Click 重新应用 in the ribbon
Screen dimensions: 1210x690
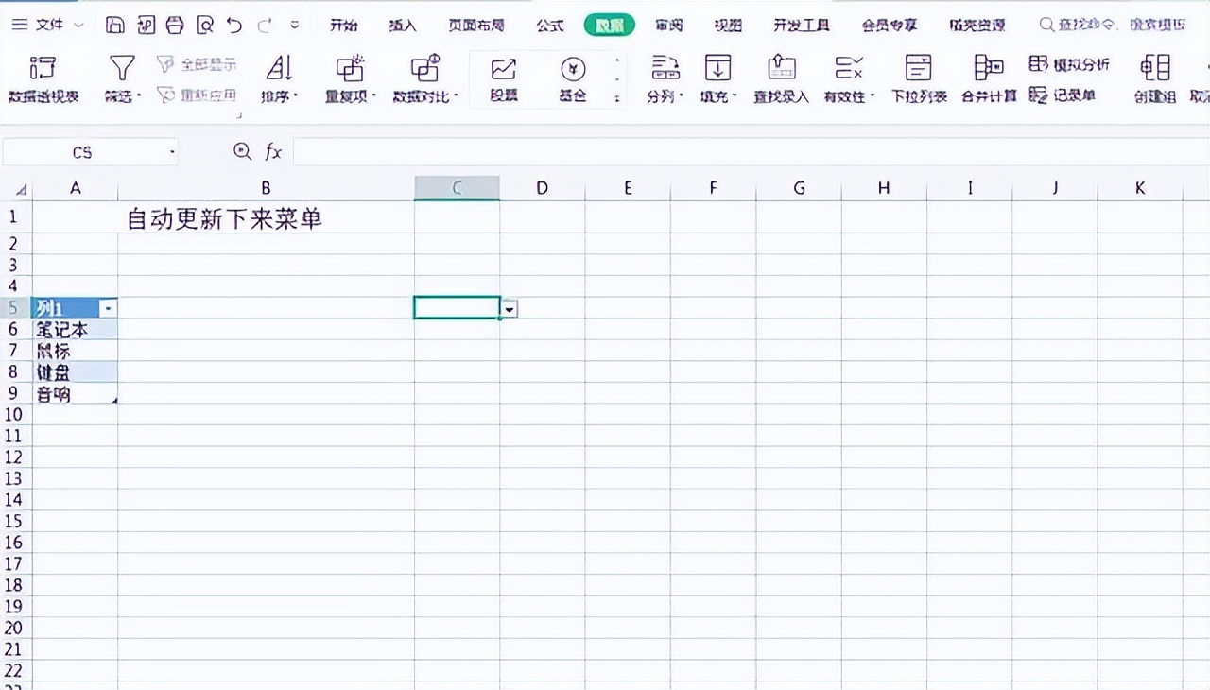[197, 95]
